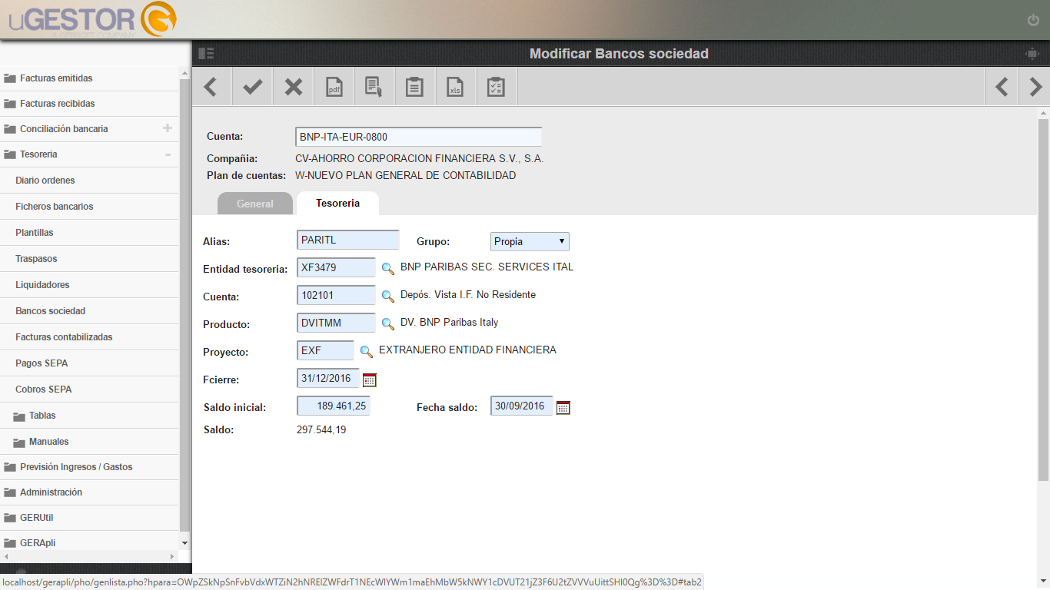1050x590 pixels.
Task: Click the Alias field PARITL
Action: click(348, 240)
